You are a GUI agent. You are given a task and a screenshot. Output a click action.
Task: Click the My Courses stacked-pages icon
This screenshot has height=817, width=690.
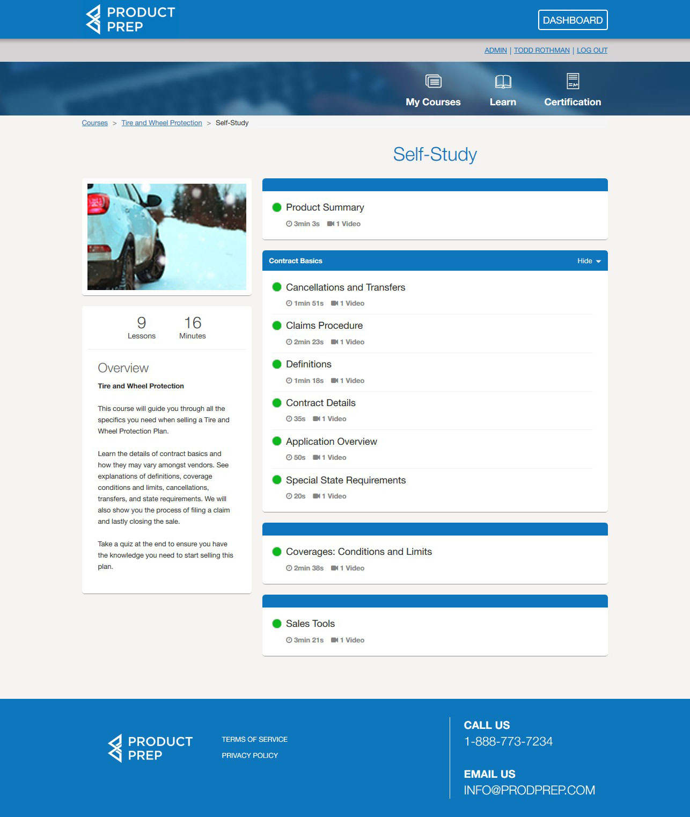433,81
